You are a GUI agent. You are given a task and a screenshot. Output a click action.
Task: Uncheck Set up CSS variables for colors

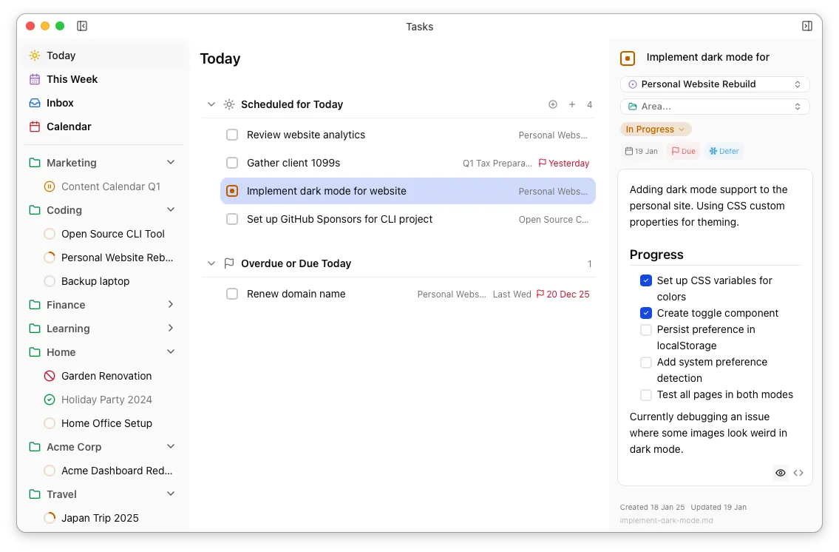coord(645,280)
